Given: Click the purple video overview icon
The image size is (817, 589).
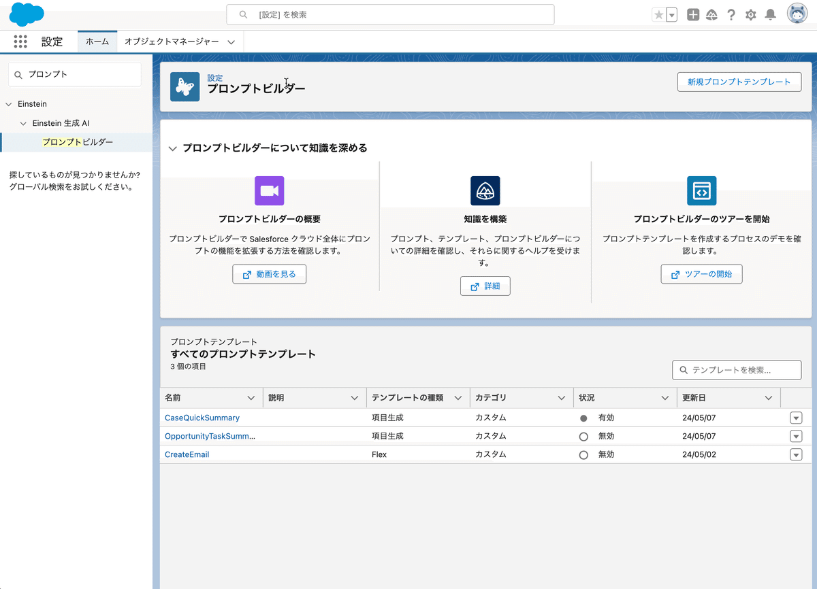Looking at the screenshot, I should coord(269,190).
